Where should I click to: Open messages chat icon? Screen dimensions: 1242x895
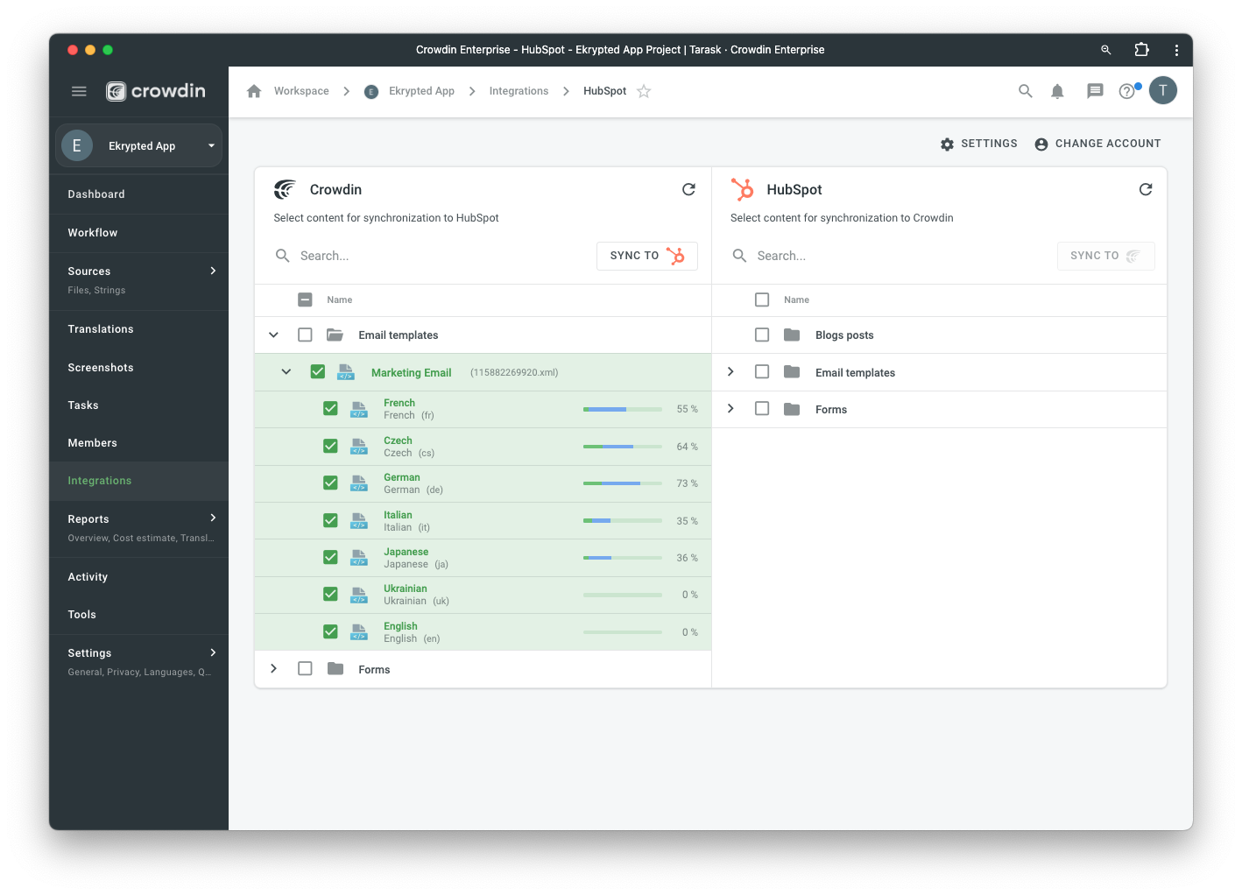pos(1095,91)
